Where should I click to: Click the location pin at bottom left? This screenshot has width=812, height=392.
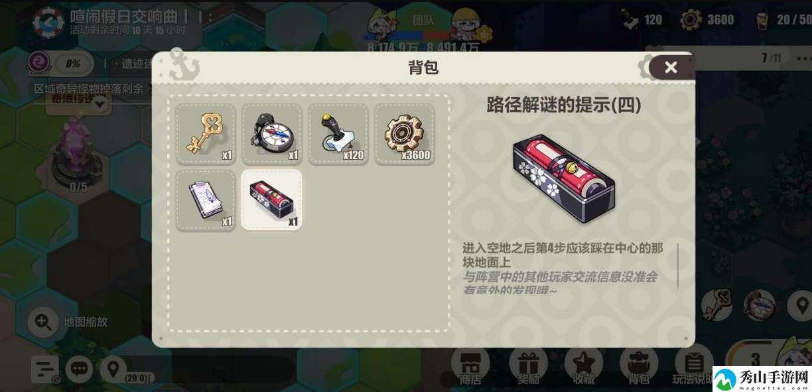pos(113,369)
